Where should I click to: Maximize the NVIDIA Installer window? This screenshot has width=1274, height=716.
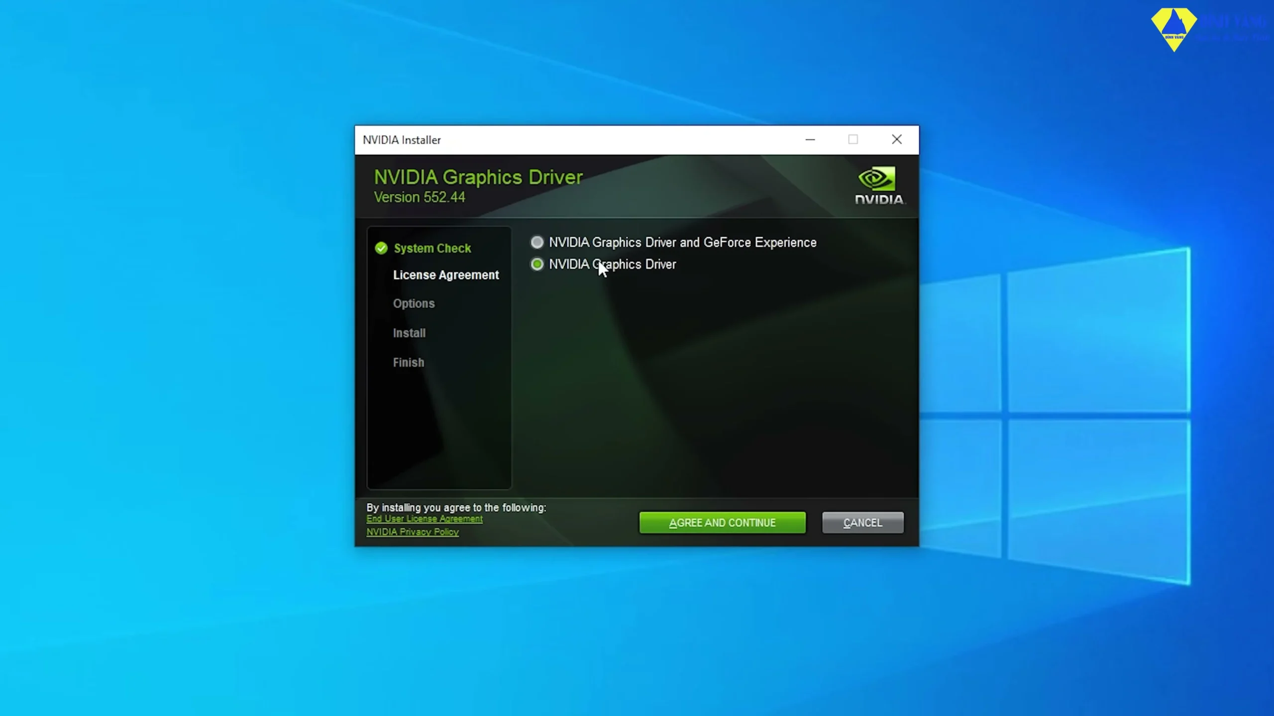point(853,140)
